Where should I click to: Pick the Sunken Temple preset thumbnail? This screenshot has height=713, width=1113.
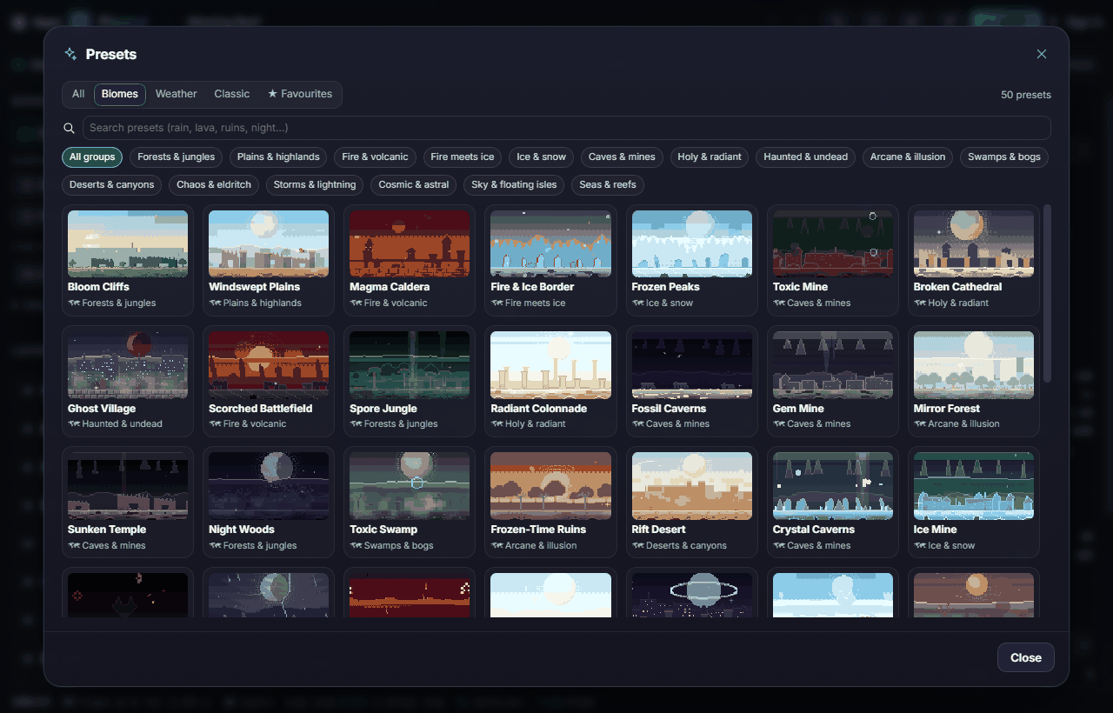click(x=128, y=486)
